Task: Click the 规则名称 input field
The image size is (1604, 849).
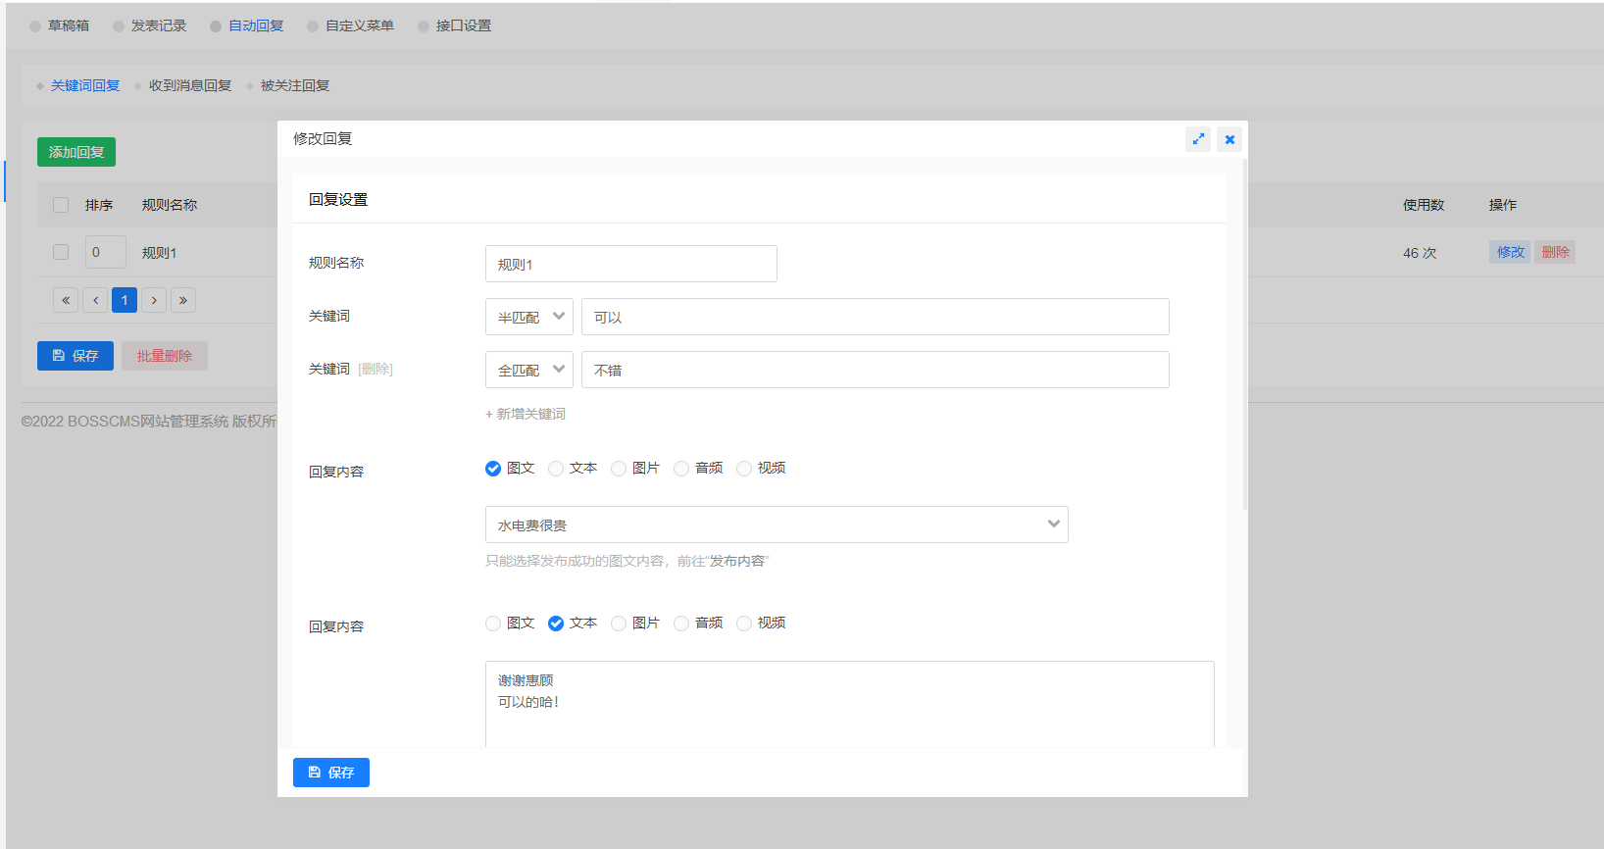Action: coord(631,264)
